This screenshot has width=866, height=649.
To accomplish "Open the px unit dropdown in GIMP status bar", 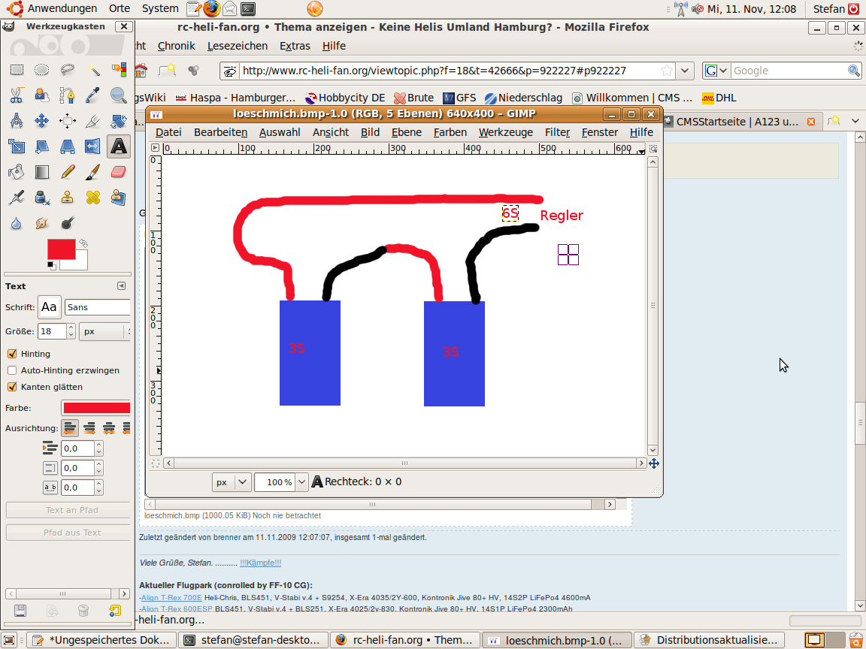I will click(232, 482).
